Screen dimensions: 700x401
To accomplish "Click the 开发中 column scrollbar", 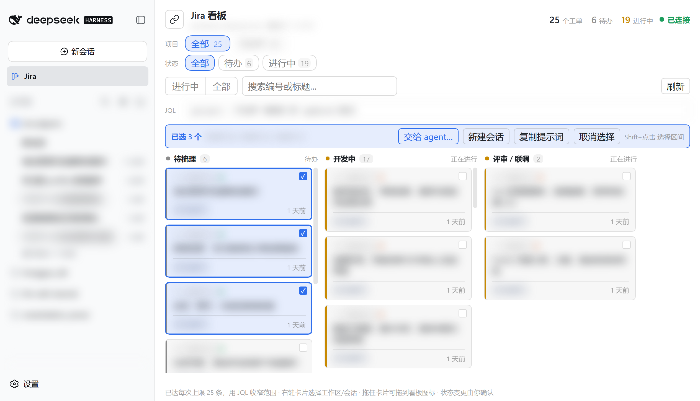I will click(x=475, y=188).
